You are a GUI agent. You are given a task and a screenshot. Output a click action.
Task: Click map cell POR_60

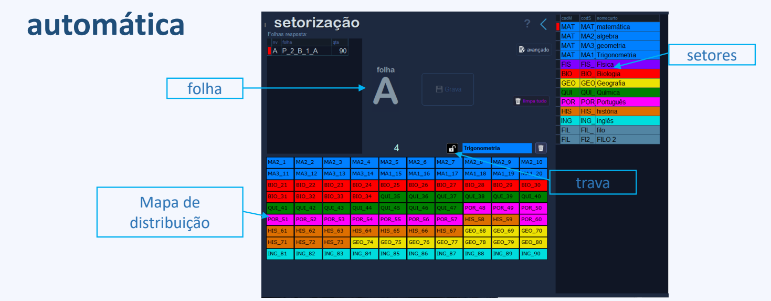coord(533,220)
